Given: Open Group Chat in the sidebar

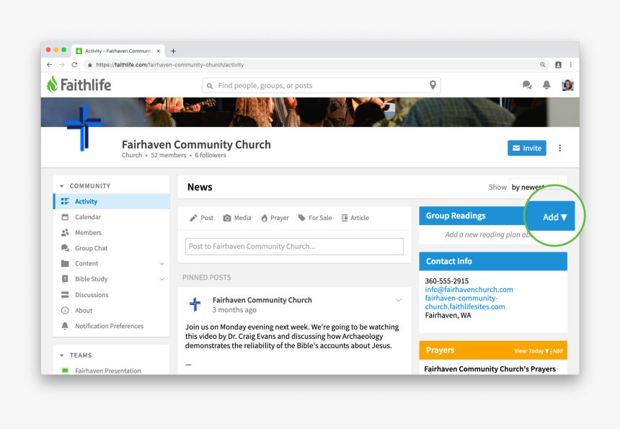Looking at the screenshot, I should 91,248.
